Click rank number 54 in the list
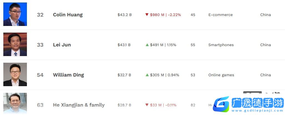285x116 pixels. pos(40,75)
